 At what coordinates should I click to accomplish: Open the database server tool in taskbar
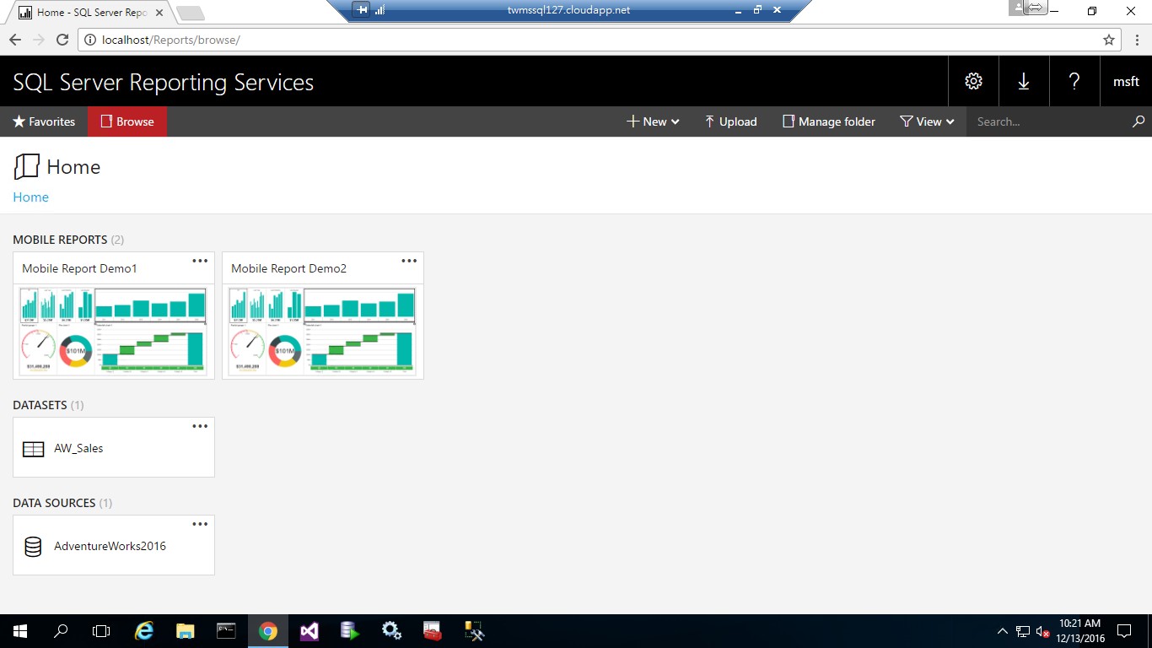(350, 631)
